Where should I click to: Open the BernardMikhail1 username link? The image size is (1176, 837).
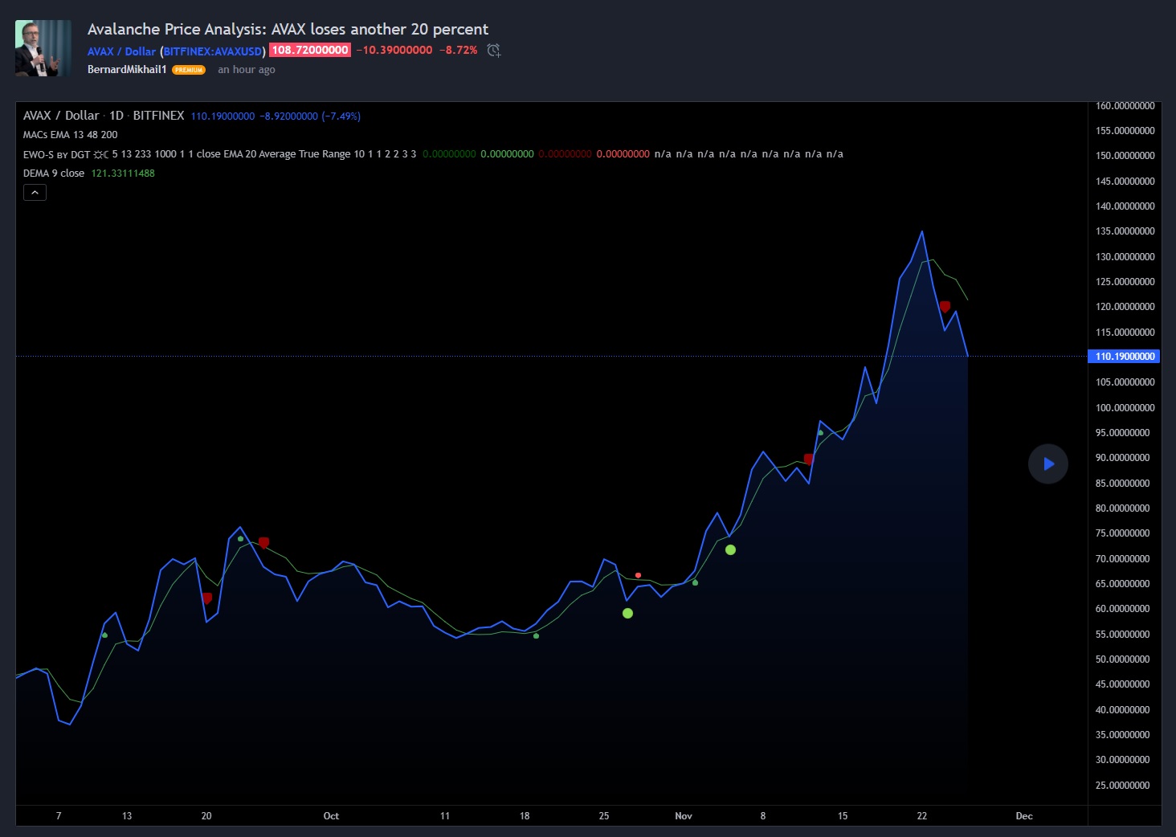127,70
